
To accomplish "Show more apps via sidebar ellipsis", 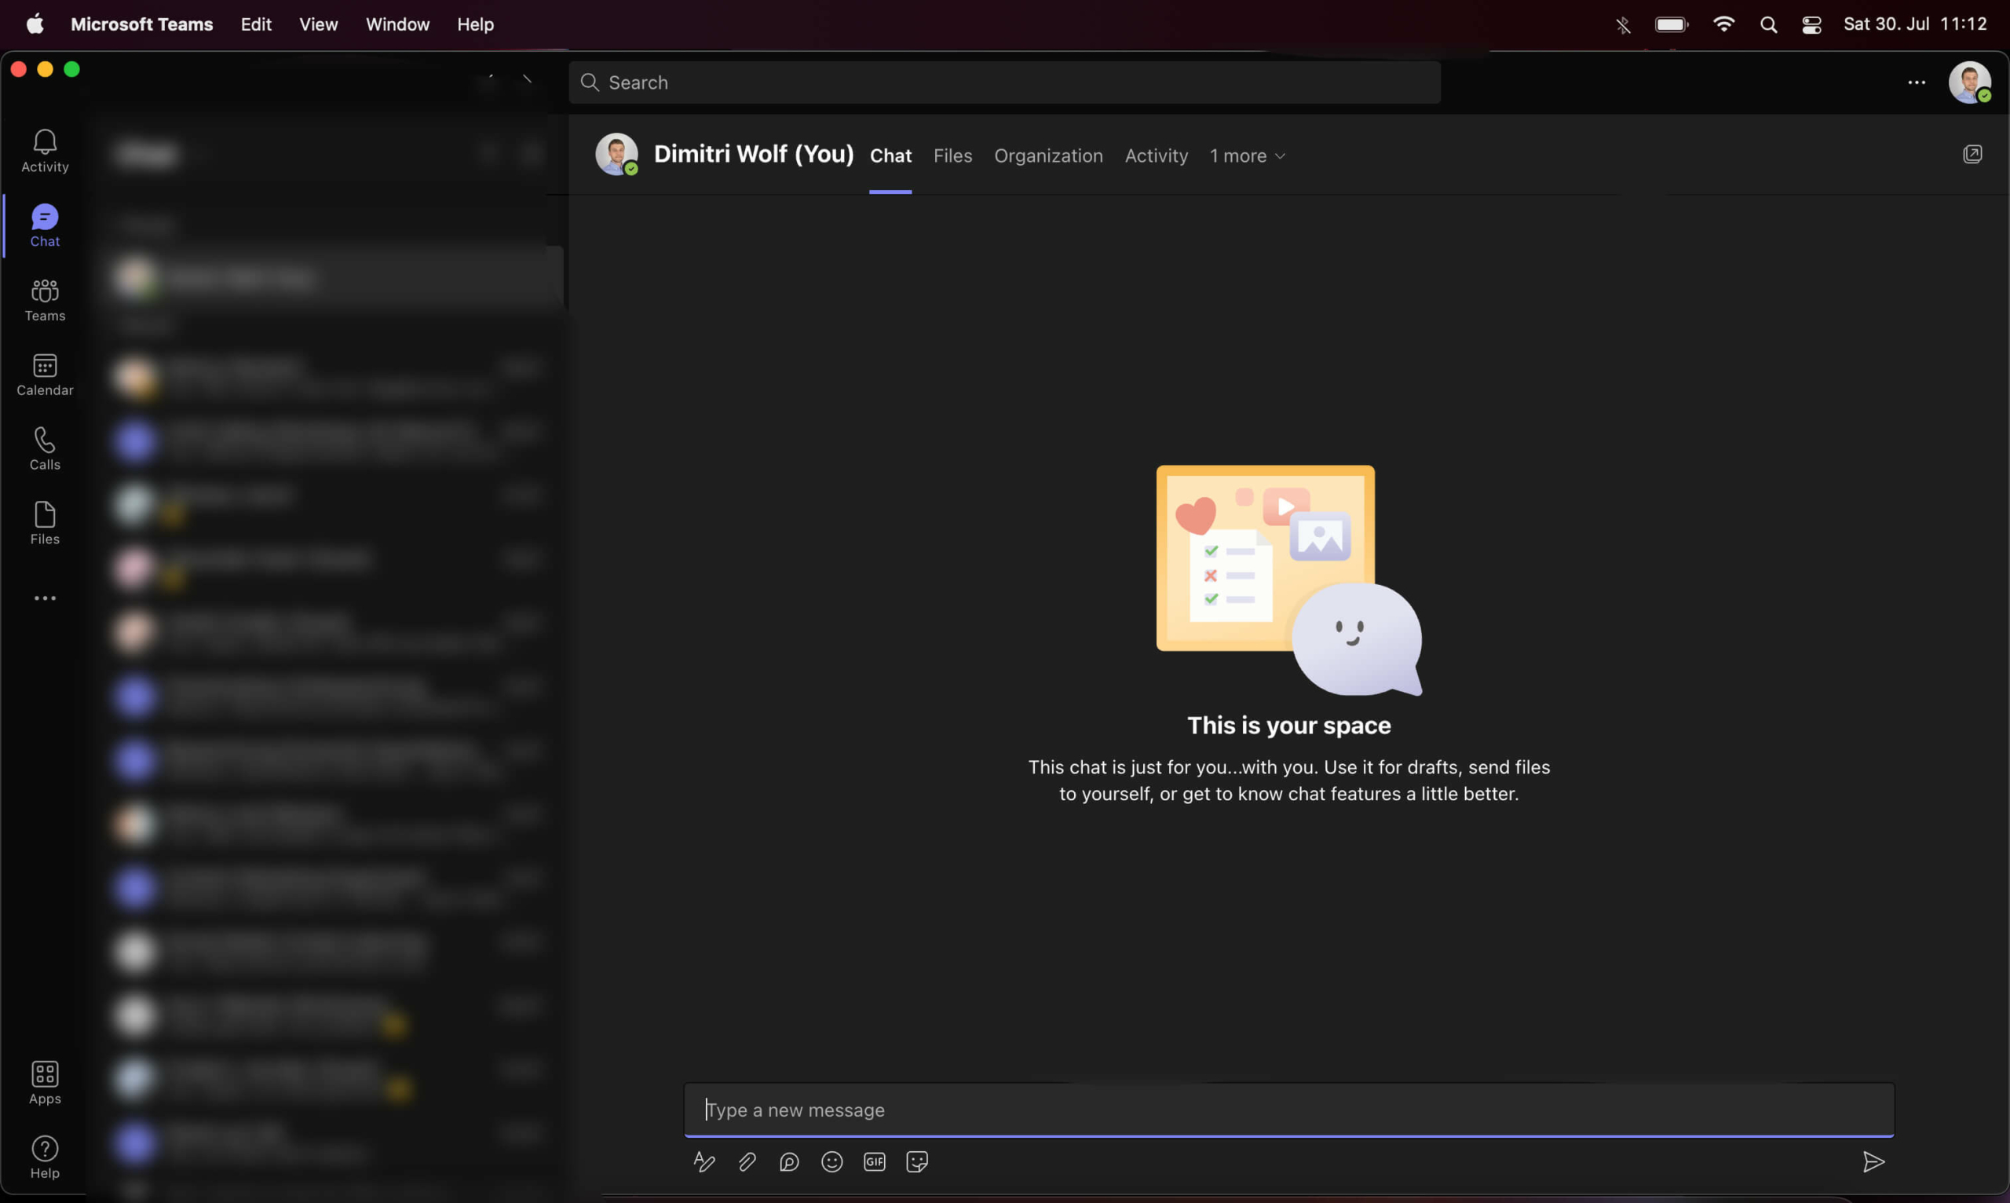I will point(45,598).
